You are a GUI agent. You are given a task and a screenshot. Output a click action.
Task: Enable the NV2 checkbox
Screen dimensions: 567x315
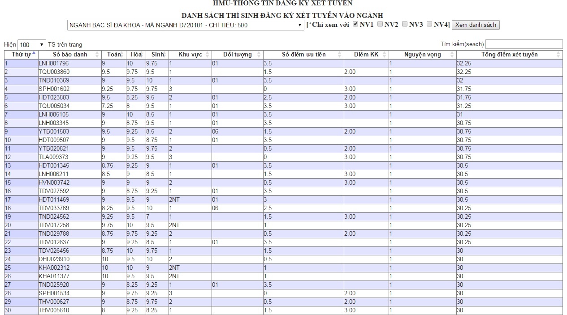(380, 24)
